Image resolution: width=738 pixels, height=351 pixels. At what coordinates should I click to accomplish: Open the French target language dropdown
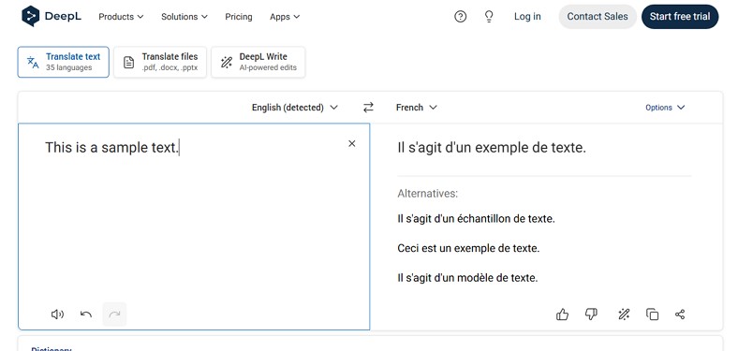click(417, 108)
